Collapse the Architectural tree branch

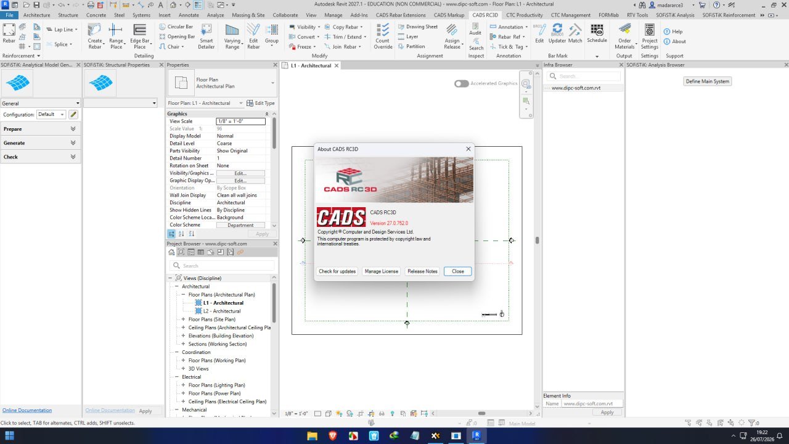click(x=176, y=286)
